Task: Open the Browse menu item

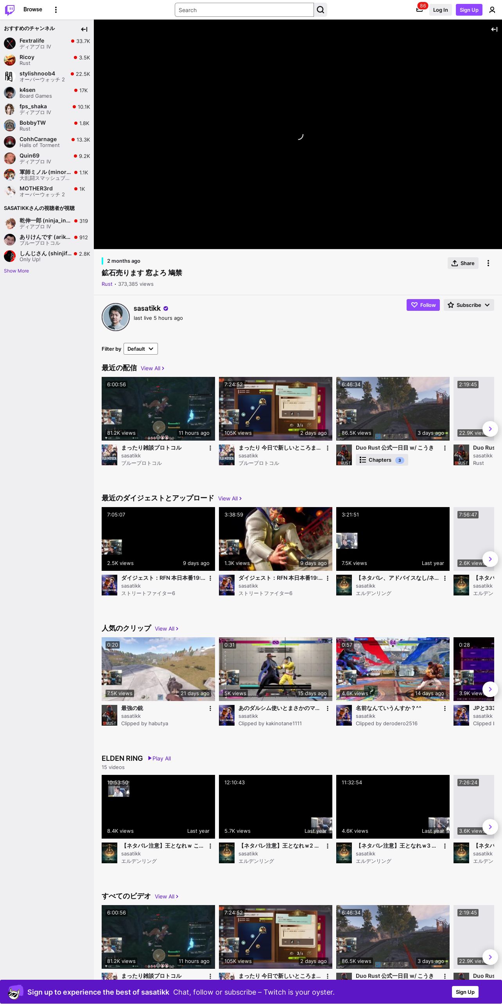Action: point(33,9)
